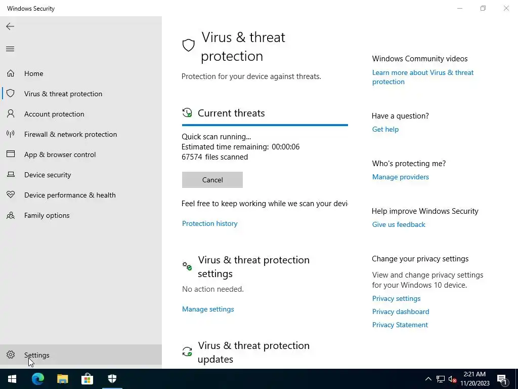Open Settings in the sidebar
The image size is (518, 389).
coord(81,355)
